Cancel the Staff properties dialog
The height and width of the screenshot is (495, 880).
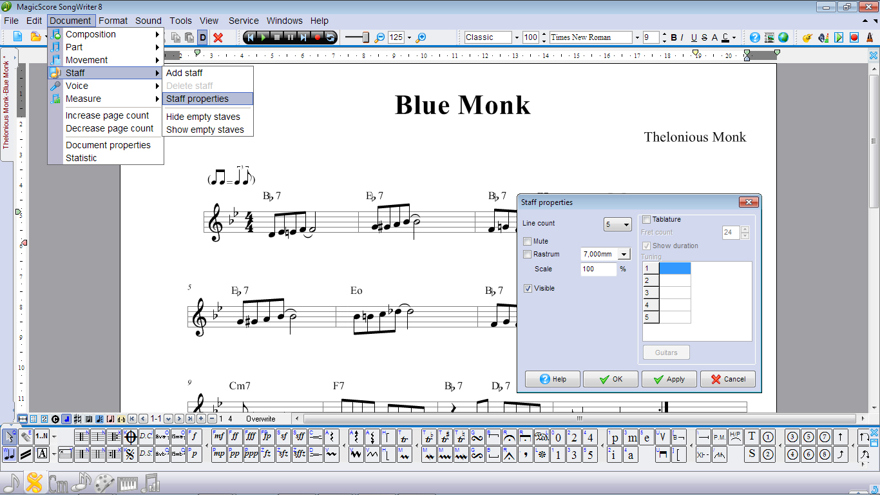[727, 379]
